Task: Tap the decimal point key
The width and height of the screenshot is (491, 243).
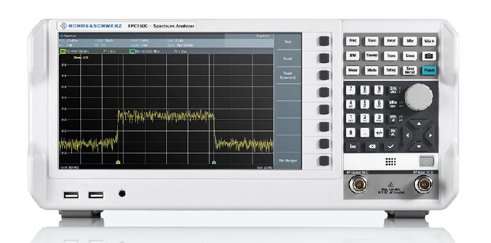Action: click(365, 132)
